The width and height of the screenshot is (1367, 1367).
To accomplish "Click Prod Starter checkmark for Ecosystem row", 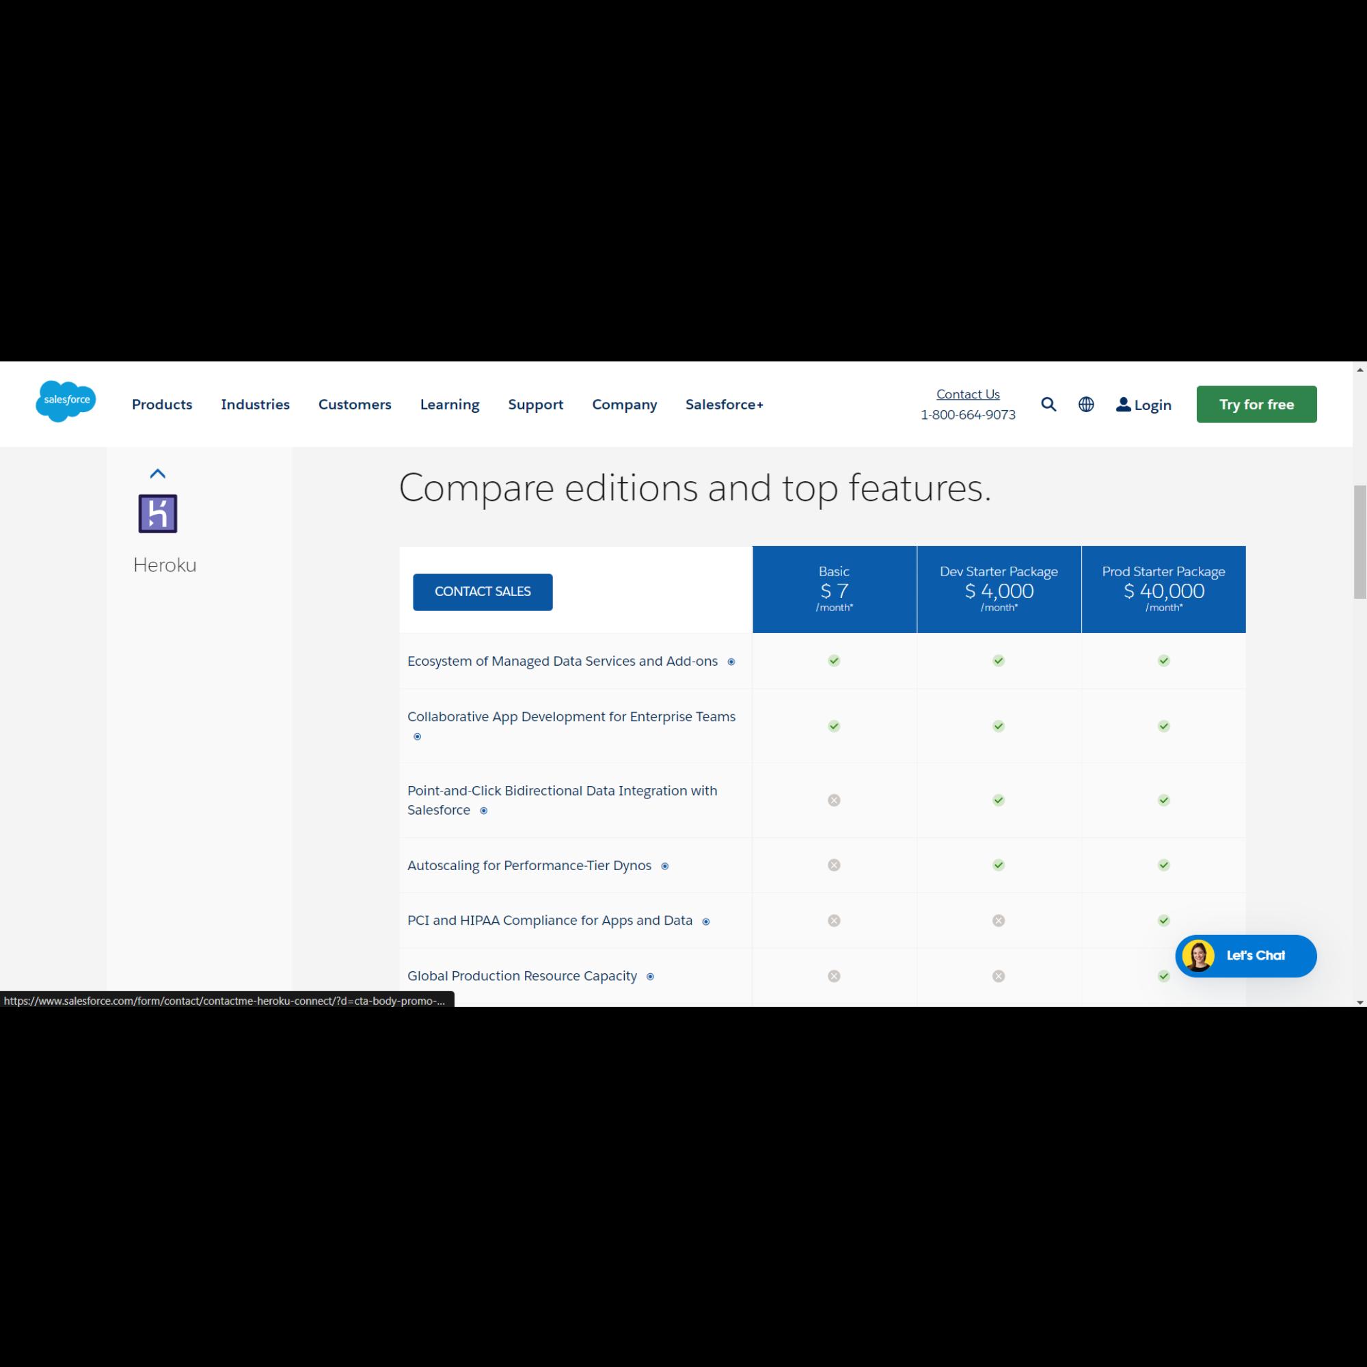I will (x=1163, y=660).
